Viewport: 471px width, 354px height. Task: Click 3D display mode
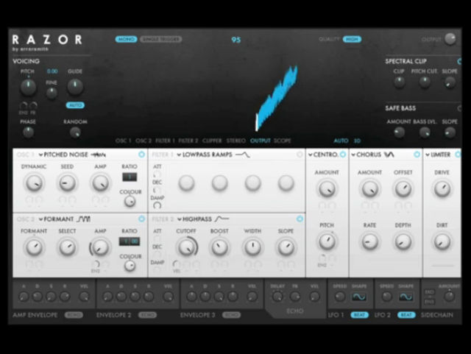tap(357, 141)
